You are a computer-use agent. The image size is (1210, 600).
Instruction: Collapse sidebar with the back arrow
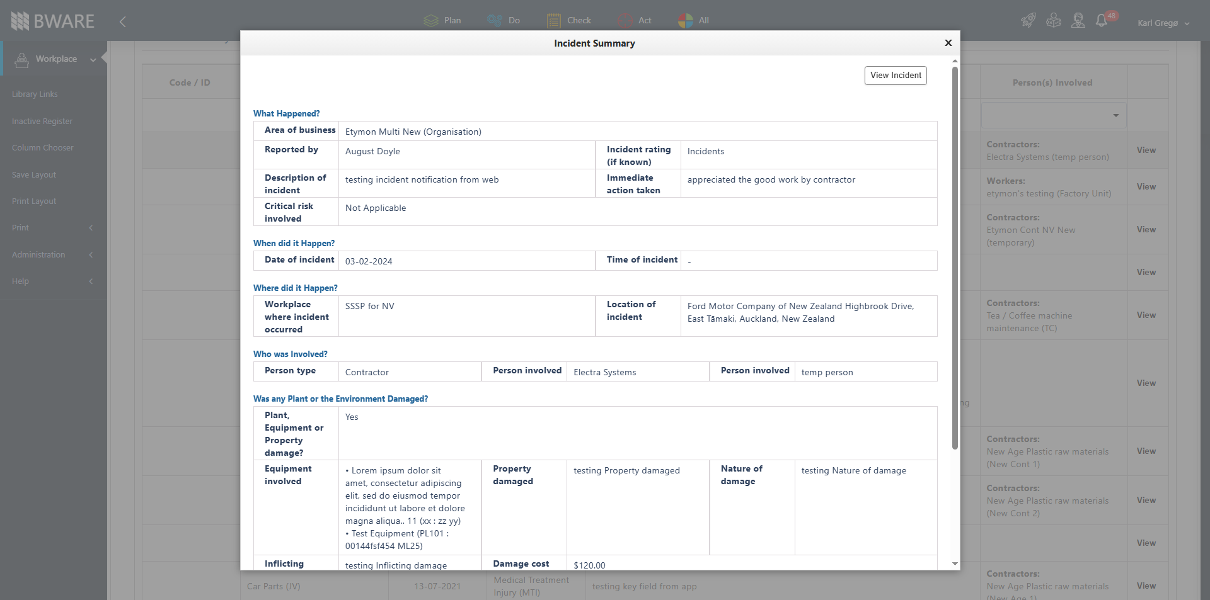click(x=123, y=21)
